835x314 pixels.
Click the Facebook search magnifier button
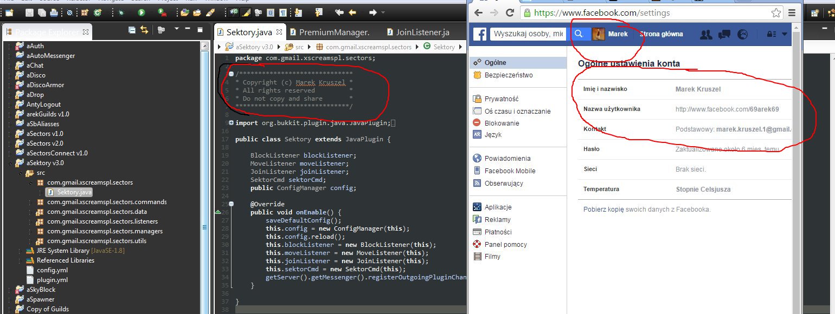579,34
